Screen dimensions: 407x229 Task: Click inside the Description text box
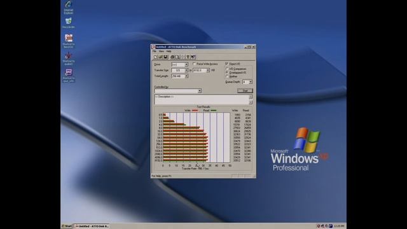202,100
